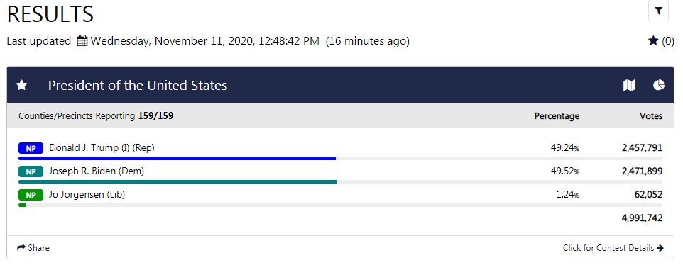Click the green NP badge for Jorgensen
This screenshot has width=683, height=265.
coord(31,195)
